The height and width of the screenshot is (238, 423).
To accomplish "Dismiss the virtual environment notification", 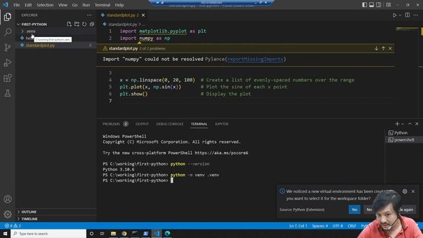I will coord(413,191).
